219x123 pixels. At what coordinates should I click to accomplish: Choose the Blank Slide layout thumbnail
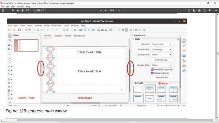coord(138,89)
